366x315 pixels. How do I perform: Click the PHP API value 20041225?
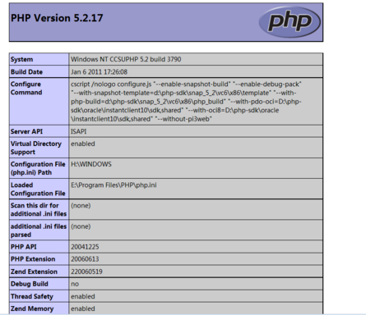coord(85,247)
